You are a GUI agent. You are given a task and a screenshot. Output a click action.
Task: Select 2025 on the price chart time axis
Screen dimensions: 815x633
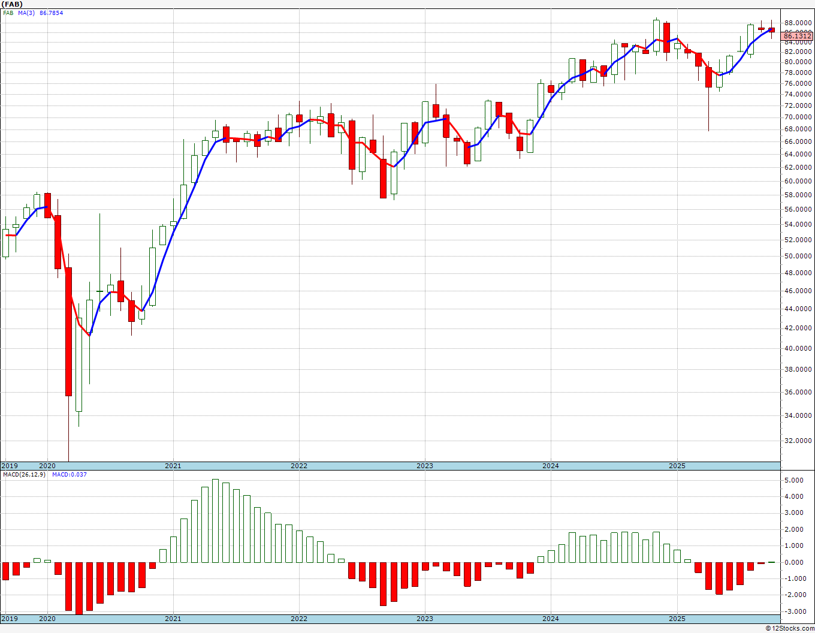point(677,466)
